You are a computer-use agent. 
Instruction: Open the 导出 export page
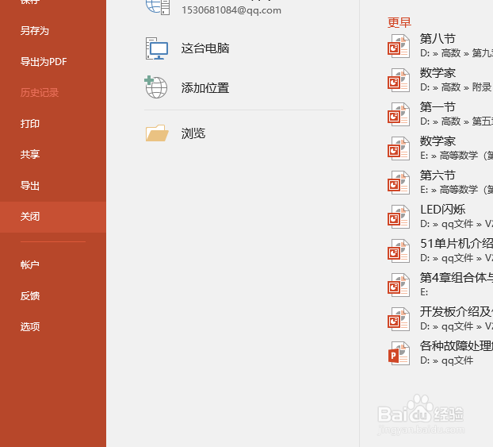(x=30, y=186)
